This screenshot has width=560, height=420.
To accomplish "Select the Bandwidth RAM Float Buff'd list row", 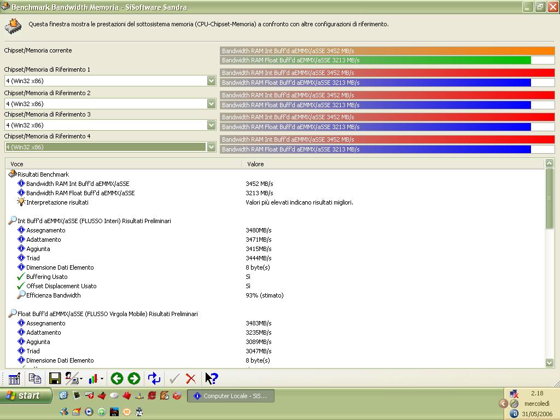I will pos(80,193).
